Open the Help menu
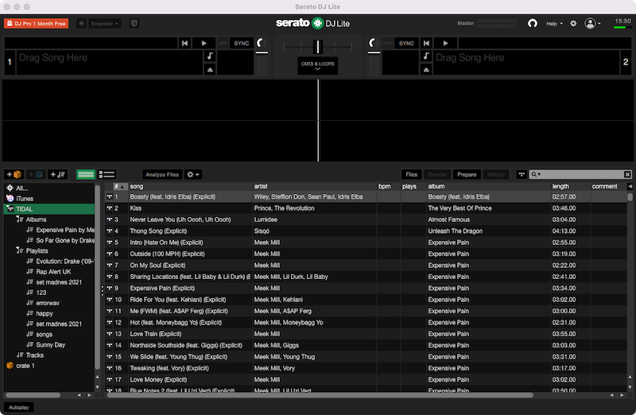The height and width of the screenshot is (415, 636). click(554, 24)
